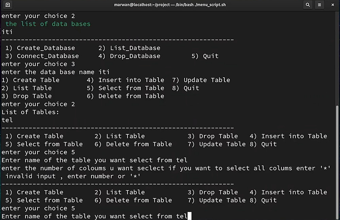Click the List_Database option text
Viewport: 340px width, 220px height.
135,48
